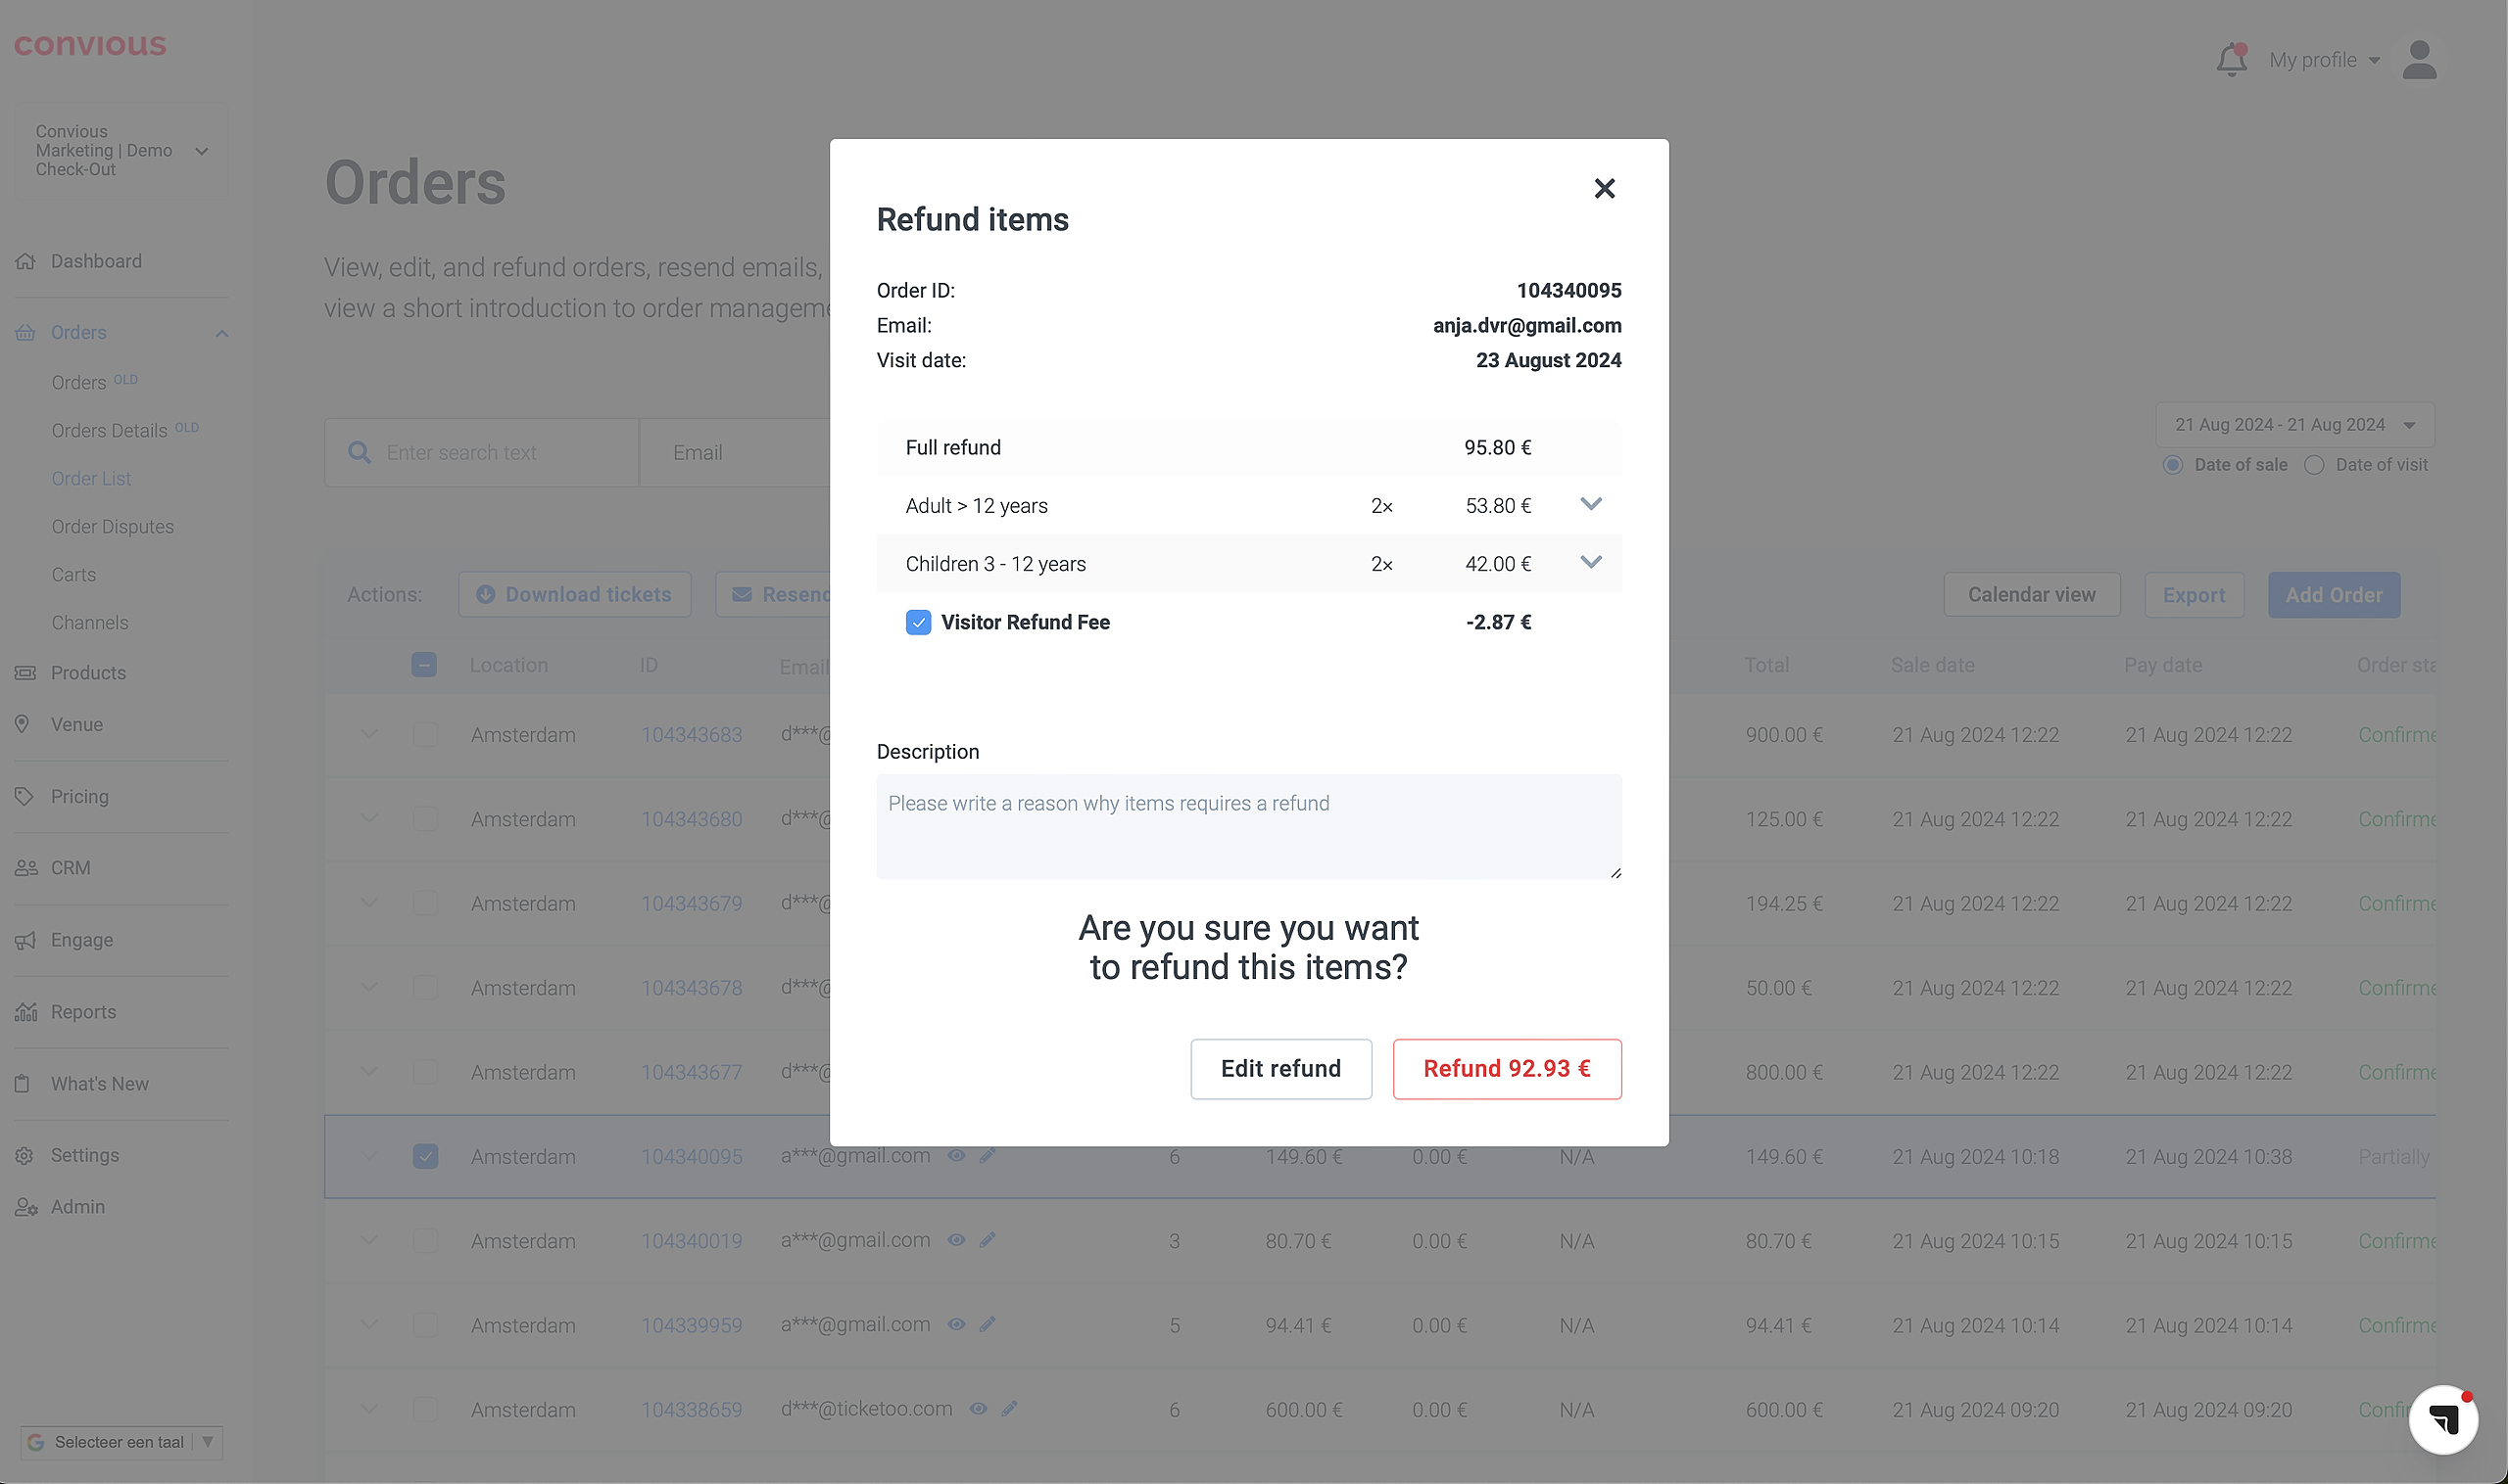2508x1484 pixels.
Task: Select the Date of visit radio button
Action: coord(2314,465)
